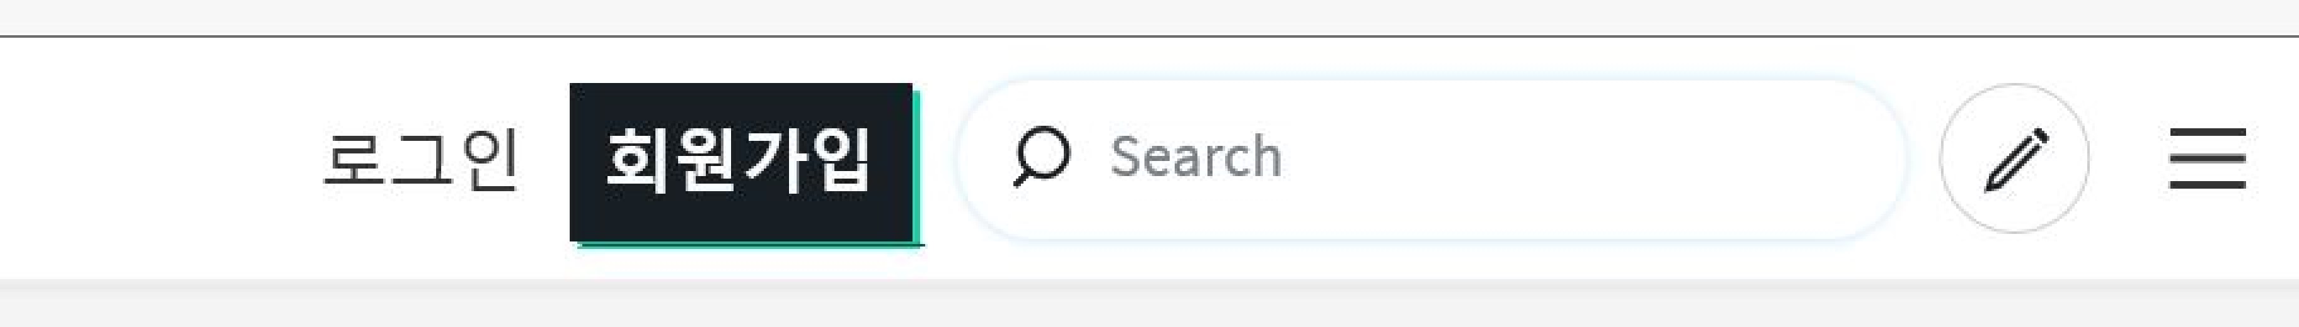
Task: Click inside the rounded Search box
Action: [x=1431, y=160]
